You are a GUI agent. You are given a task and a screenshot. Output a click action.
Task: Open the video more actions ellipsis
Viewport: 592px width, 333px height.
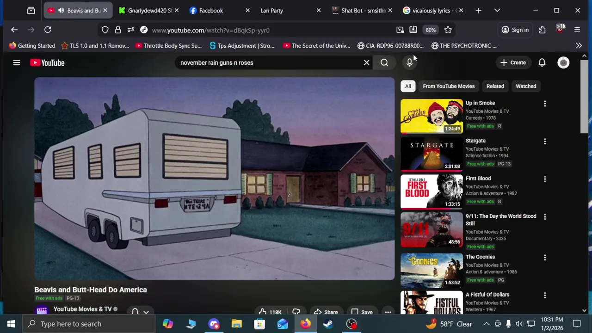[x=388, y=312]
